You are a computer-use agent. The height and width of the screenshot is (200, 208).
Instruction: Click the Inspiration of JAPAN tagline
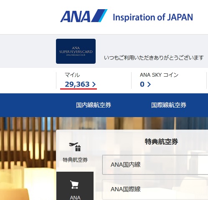click(153, 17)
